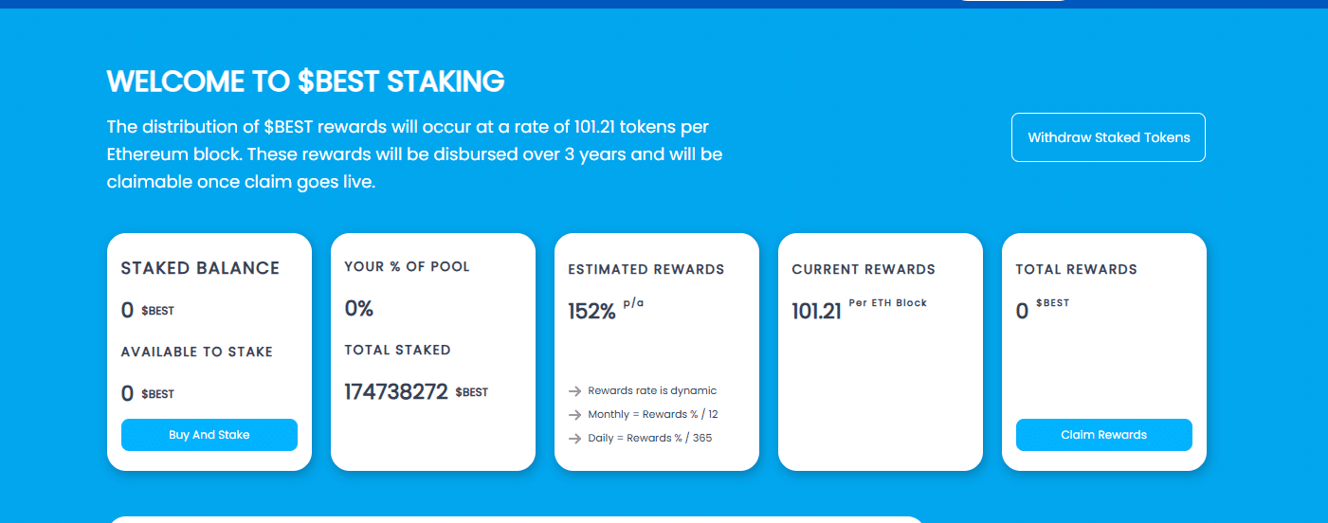Viewport: 1328px width, 523px height.
Task: Click the 152% estimated rewards value
Action: click(592, 312)
